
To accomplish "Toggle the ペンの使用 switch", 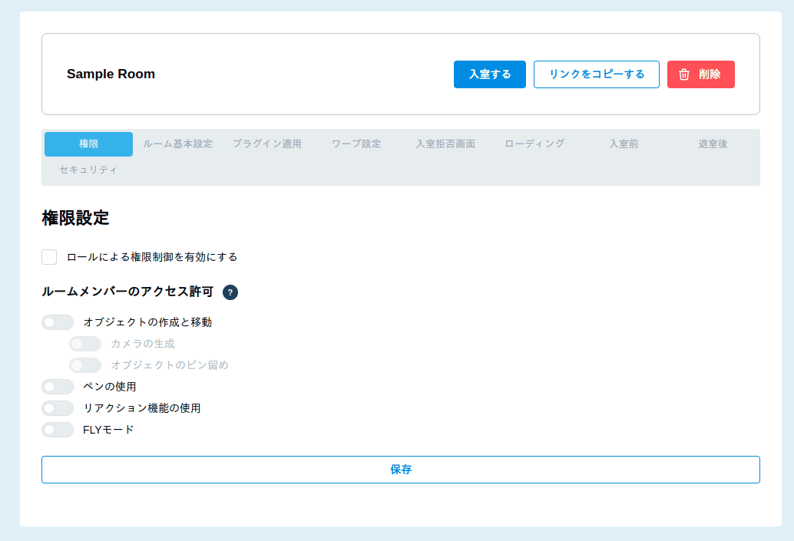I will click(x=58, y=387).
